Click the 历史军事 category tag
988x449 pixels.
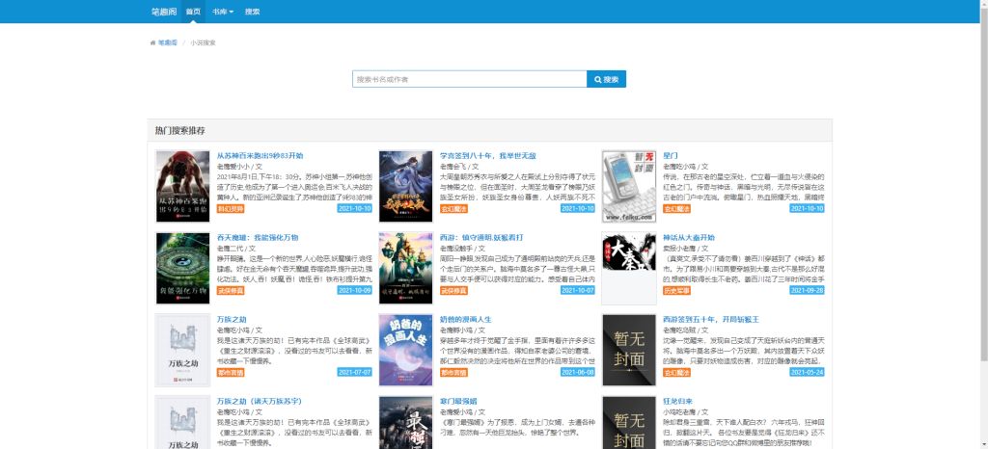coord(676,291)
